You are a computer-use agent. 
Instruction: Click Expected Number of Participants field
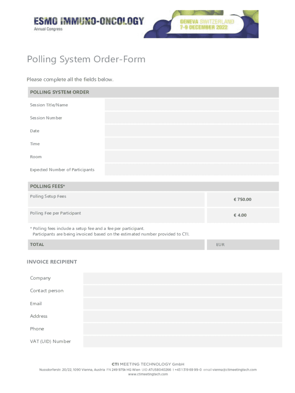192,170
